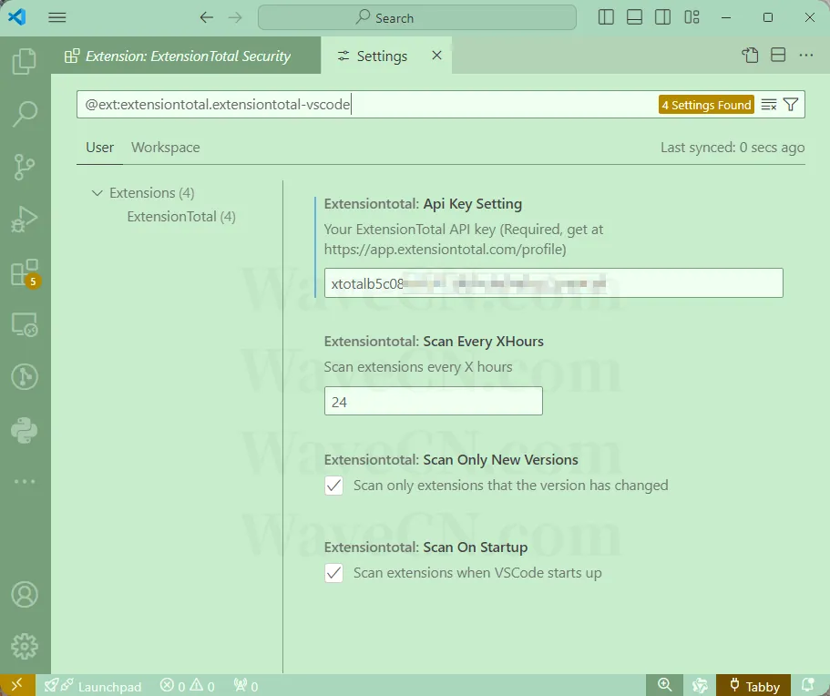Show additional views via activity bar ellipsis

coord(25,482)
